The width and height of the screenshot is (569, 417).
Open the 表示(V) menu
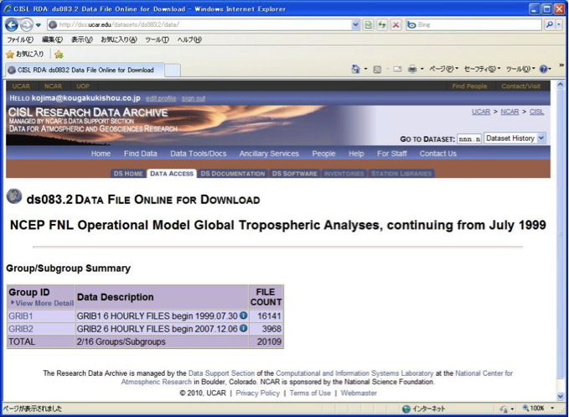click(x=81, y=39)
